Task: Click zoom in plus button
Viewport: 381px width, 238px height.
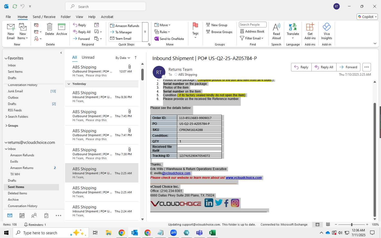Action: point(367,225)
